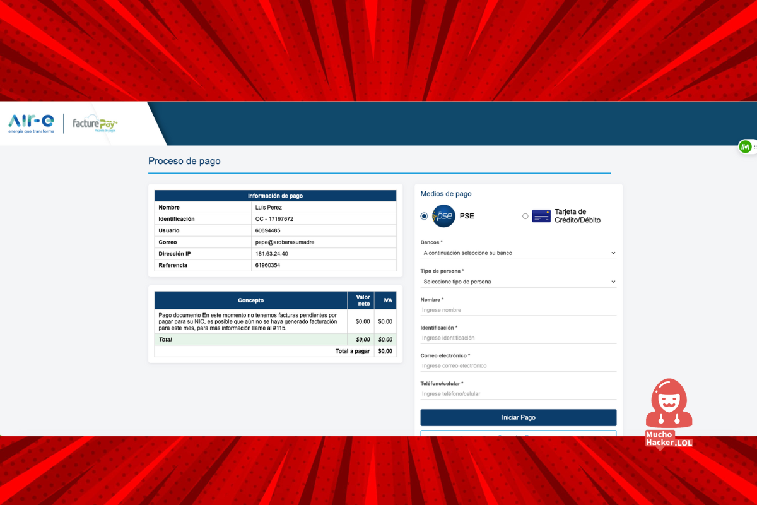Viewport: 757px width, 505px height.
Task: Focus the Nombre input field
Action: click(519, 310)
